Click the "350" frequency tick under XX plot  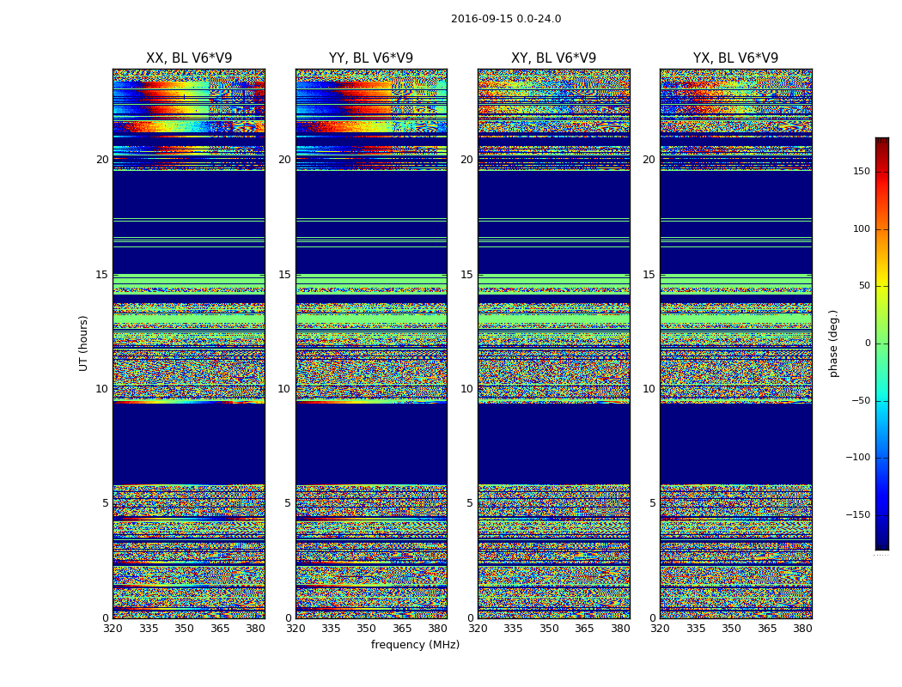click(184, 629)
